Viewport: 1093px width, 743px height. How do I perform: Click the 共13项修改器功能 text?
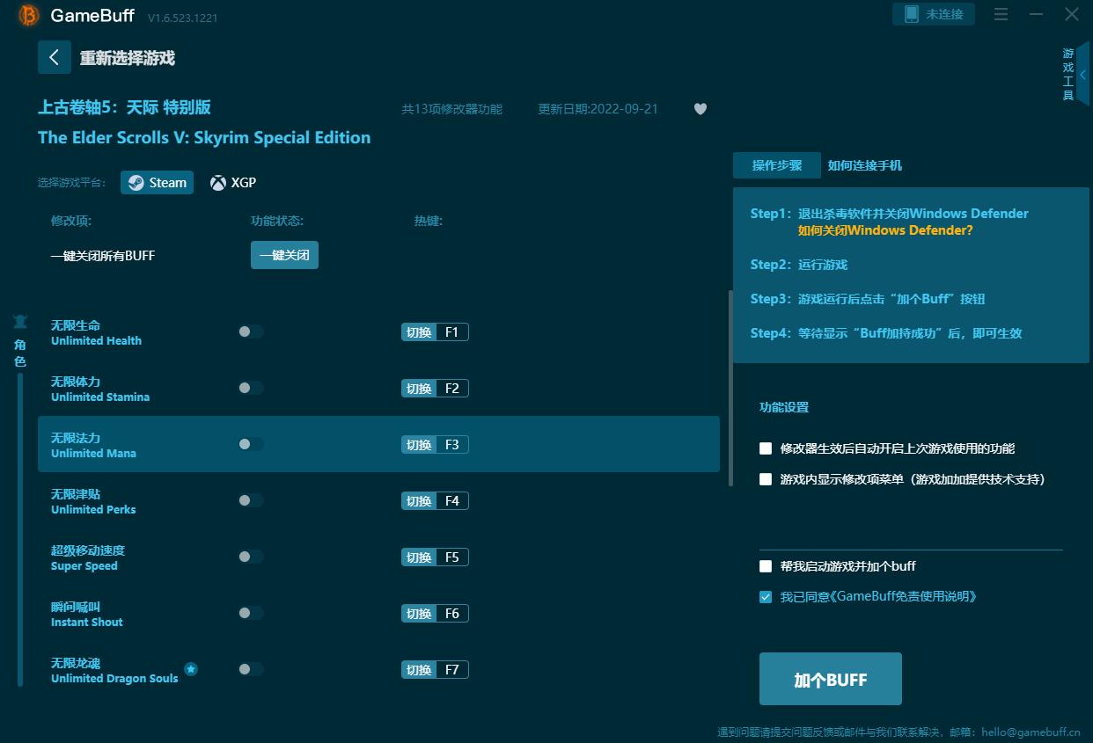(x=452, y=109)
